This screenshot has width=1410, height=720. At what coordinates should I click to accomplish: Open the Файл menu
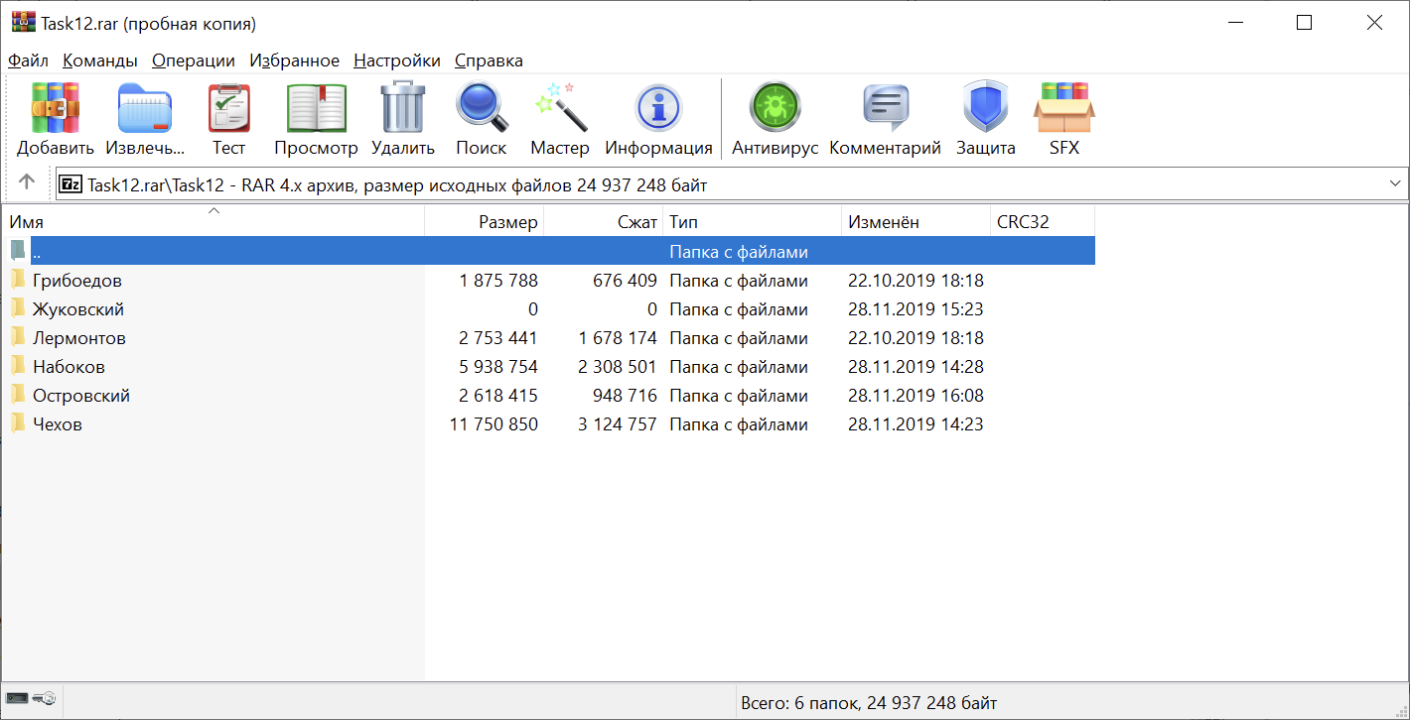[28, 60]
